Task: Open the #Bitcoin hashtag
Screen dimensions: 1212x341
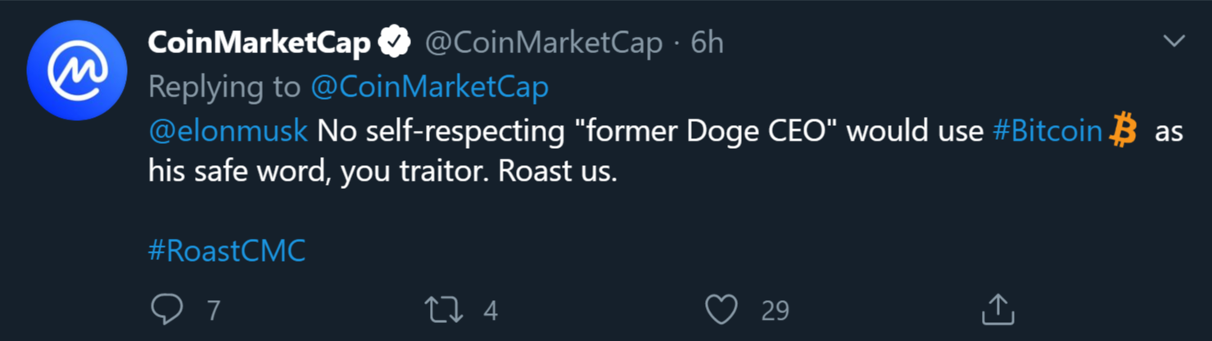Action: pos(1047,131)
